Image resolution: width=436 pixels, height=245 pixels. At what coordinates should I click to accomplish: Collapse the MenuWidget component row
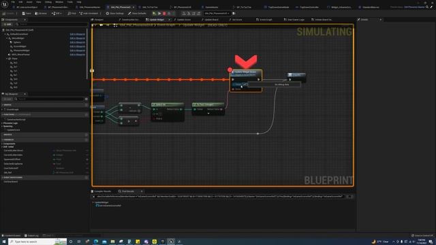point(7,38)
